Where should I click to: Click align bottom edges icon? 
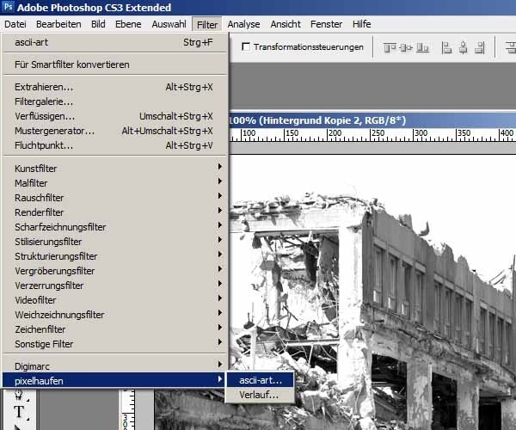click(x=422, y=48)
